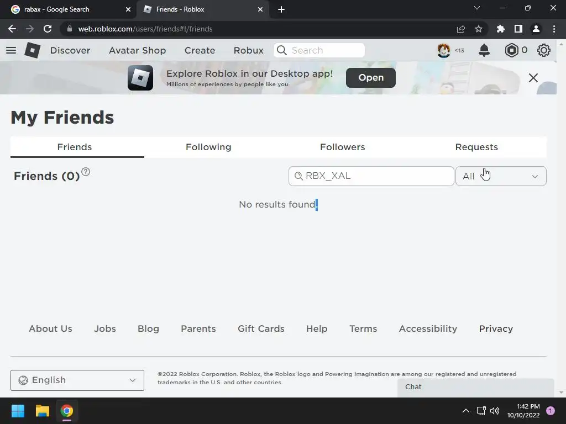
Task: Close the rabax Google Search tab
Action: click(x=128, y=9)
